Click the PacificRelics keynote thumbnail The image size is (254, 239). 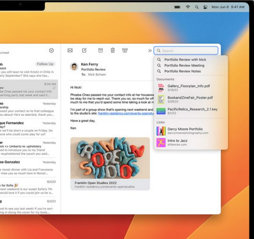(x=161, y=111)
